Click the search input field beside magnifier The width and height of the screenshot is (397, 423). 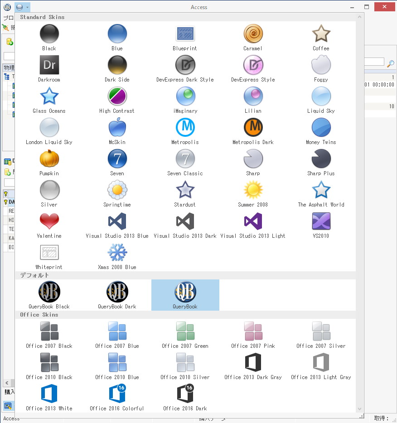click(x=374, y=62)
